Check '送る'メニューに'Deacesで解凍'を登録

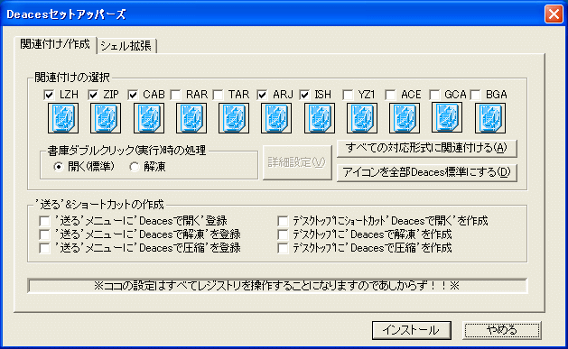pos(44,234)
